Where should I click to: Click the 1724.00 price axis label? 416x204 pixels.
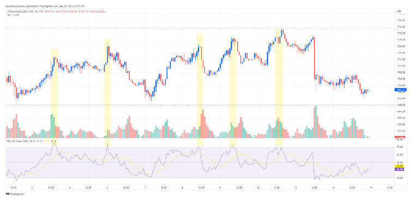click(401, 46)
